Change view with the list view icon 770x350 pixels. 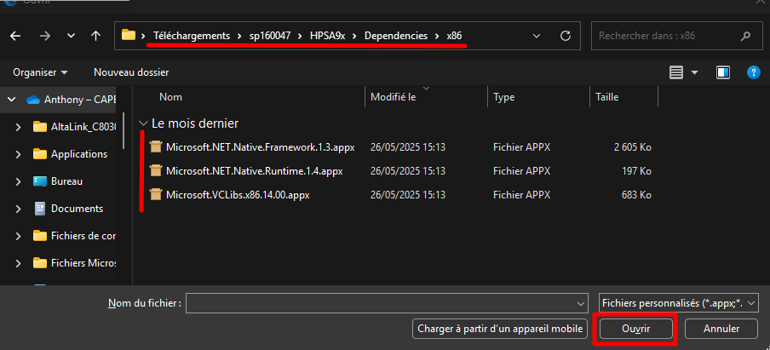pos(676,72)
